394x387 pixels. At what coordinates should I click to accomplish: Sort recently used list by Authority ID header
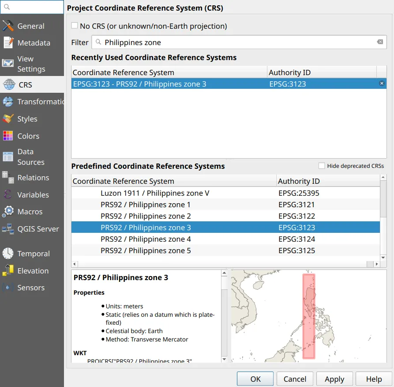[x=322, y=72]
